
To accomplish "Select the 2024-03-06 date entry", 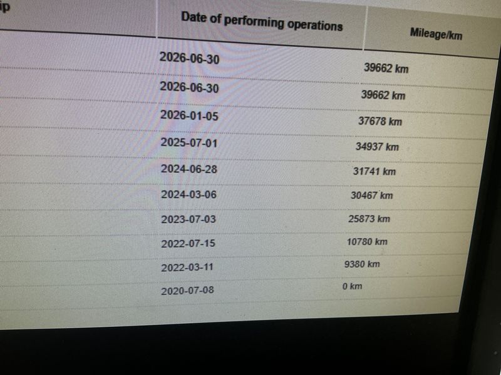I will coord(189,194).
